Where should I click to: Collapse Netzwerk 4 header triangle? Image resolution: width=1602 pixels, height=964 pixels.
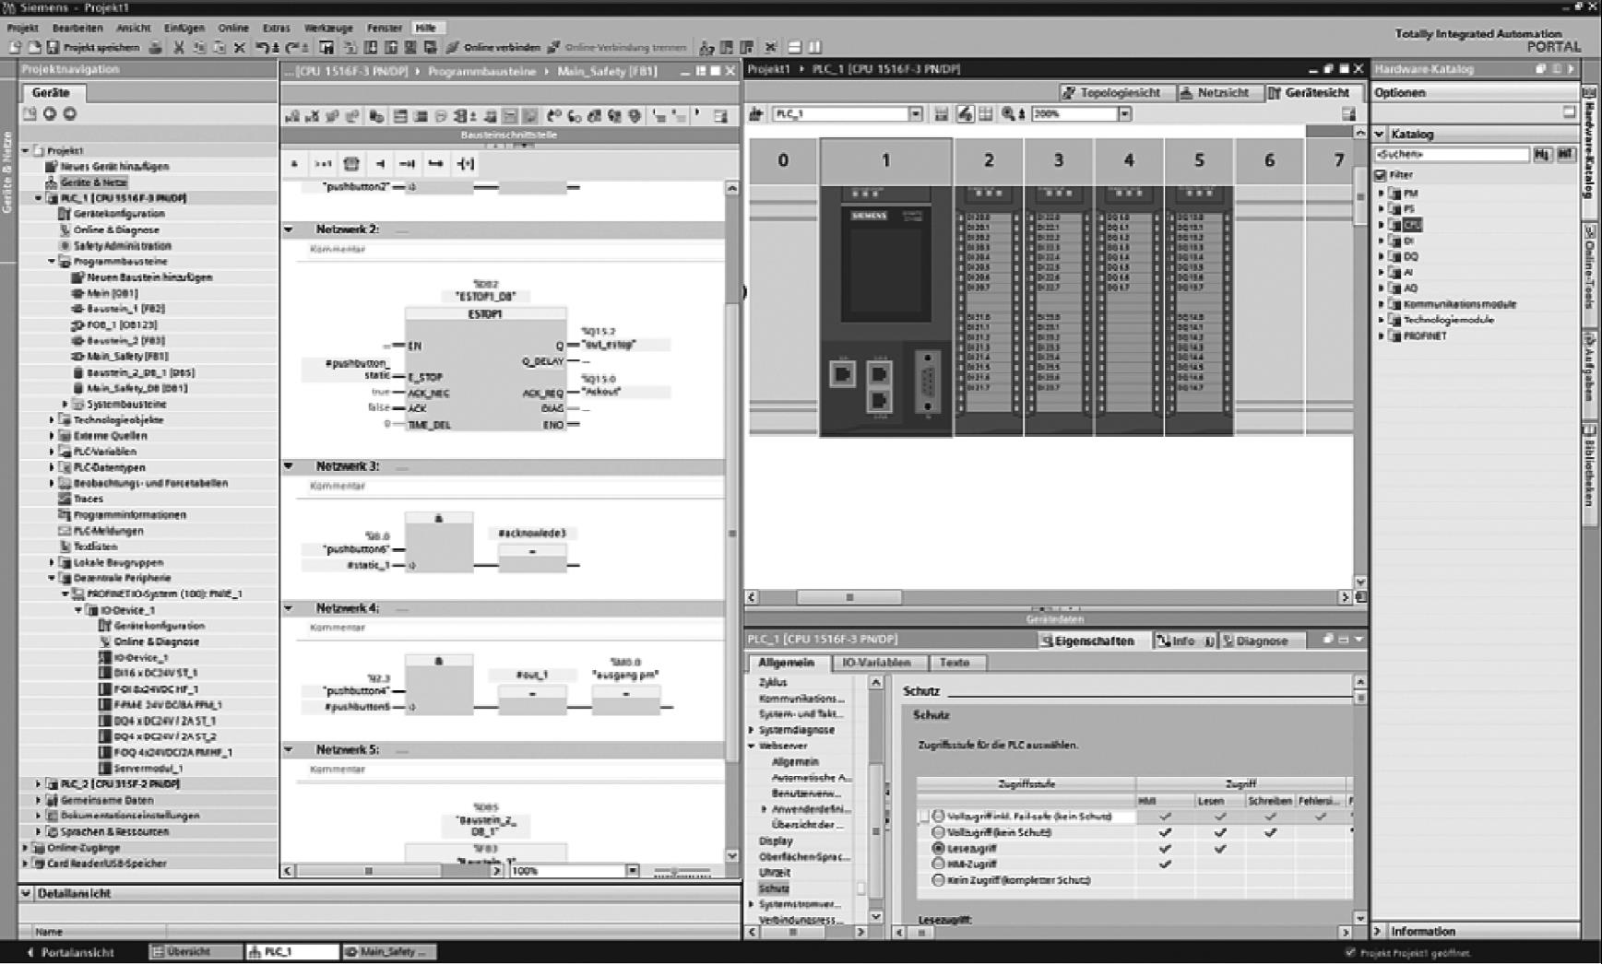[289, 608]
